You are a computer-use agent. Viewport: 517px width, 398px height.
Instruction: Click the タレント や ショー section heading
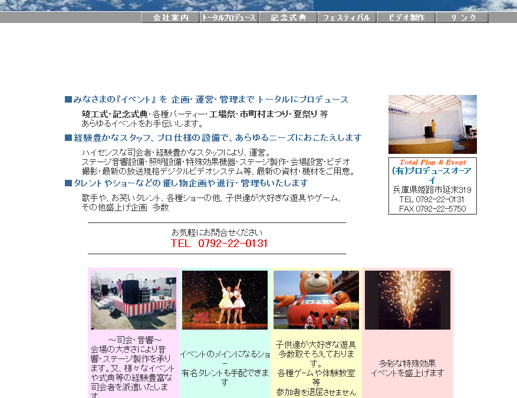pos(189,182)
